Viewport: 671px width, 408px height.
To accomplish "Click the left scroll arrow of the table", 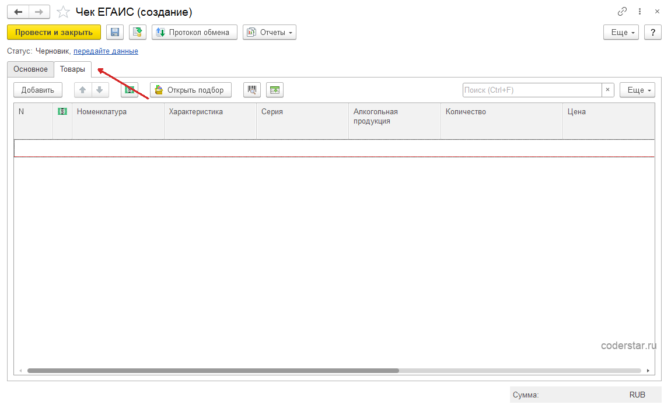I will tap(20, 371).
